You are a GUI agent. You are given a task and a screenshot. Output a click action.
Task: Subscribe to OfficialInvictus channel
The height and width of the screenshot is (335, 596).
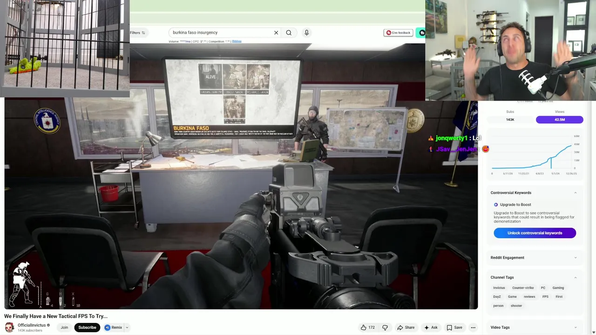[87, 328]
